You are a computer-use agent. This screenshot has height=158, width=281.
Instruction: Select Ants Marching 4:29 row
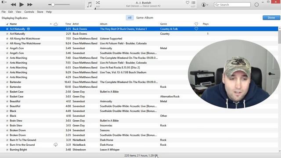(139, 77)
